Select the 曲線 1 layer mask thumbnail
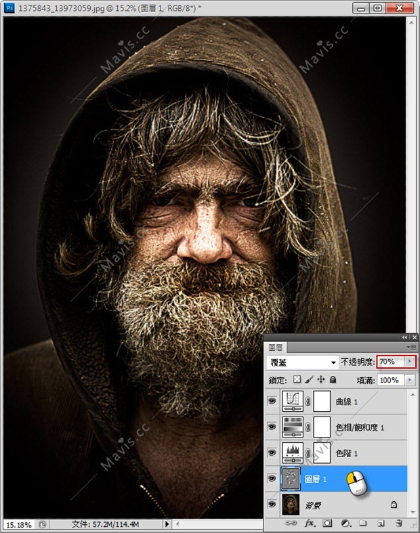Viewport: 420px width, 533px height. tap(322, 401)
